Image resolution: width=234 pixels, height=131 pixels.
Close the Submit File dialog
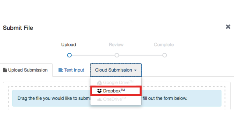pos(228,27)
